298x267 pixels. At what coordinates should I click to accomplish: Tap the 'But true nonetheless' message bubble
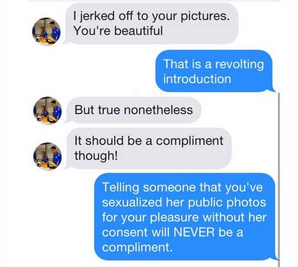pos(133,110)
